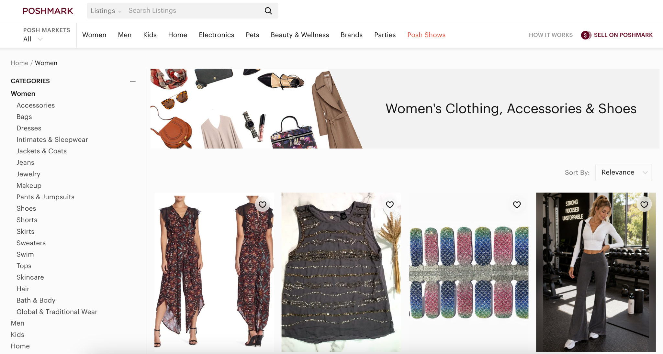Screen dimensions: 663x354
Task: Click the search magnifier icon
Action: pos(268,11)
